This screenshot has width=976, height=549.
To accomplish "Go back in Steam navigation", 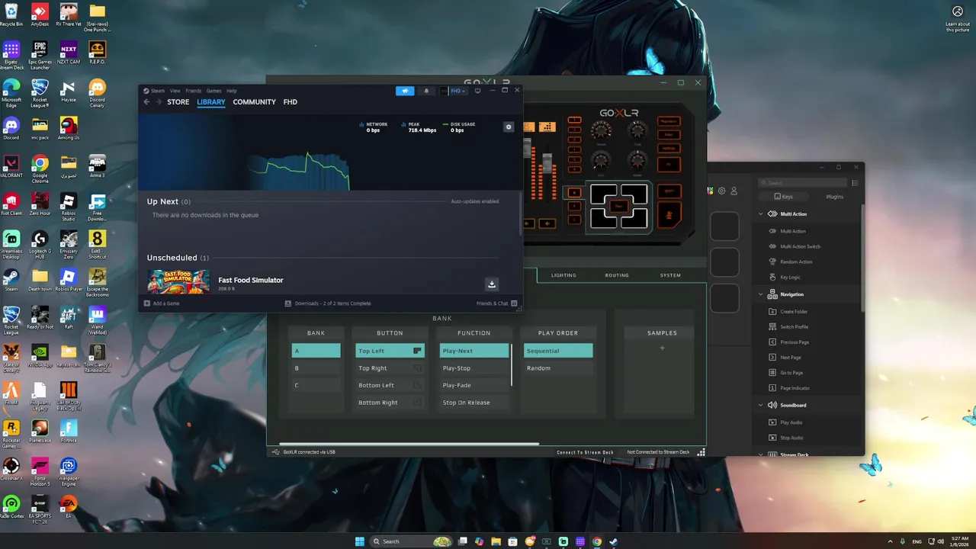I will pos(147,102).
